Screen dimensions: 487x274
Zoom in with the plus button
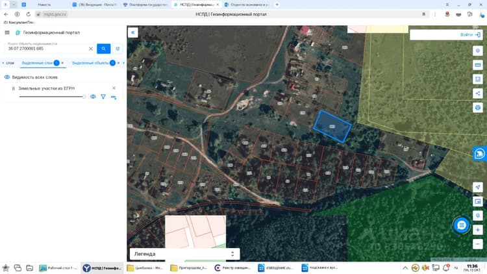coord(478,230)
